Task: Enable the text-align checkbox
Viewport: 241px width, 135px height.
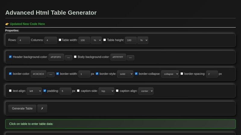Action: click(10, 91)
